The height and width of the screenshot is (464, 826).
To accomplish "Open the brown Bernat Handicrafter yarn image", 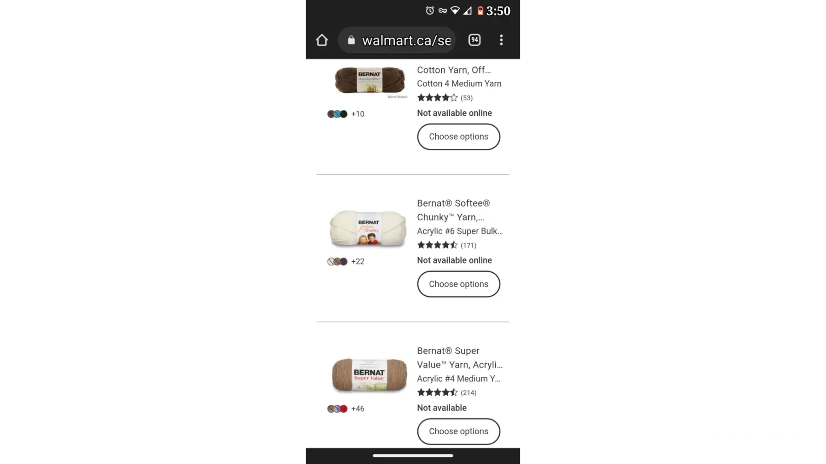I will pyautogui.click(x=370, y=81).
